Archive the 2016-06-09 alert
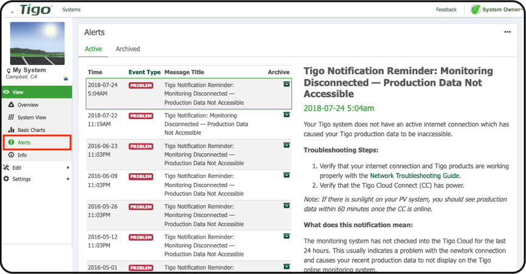526x274 pixels. pos(286,175)
